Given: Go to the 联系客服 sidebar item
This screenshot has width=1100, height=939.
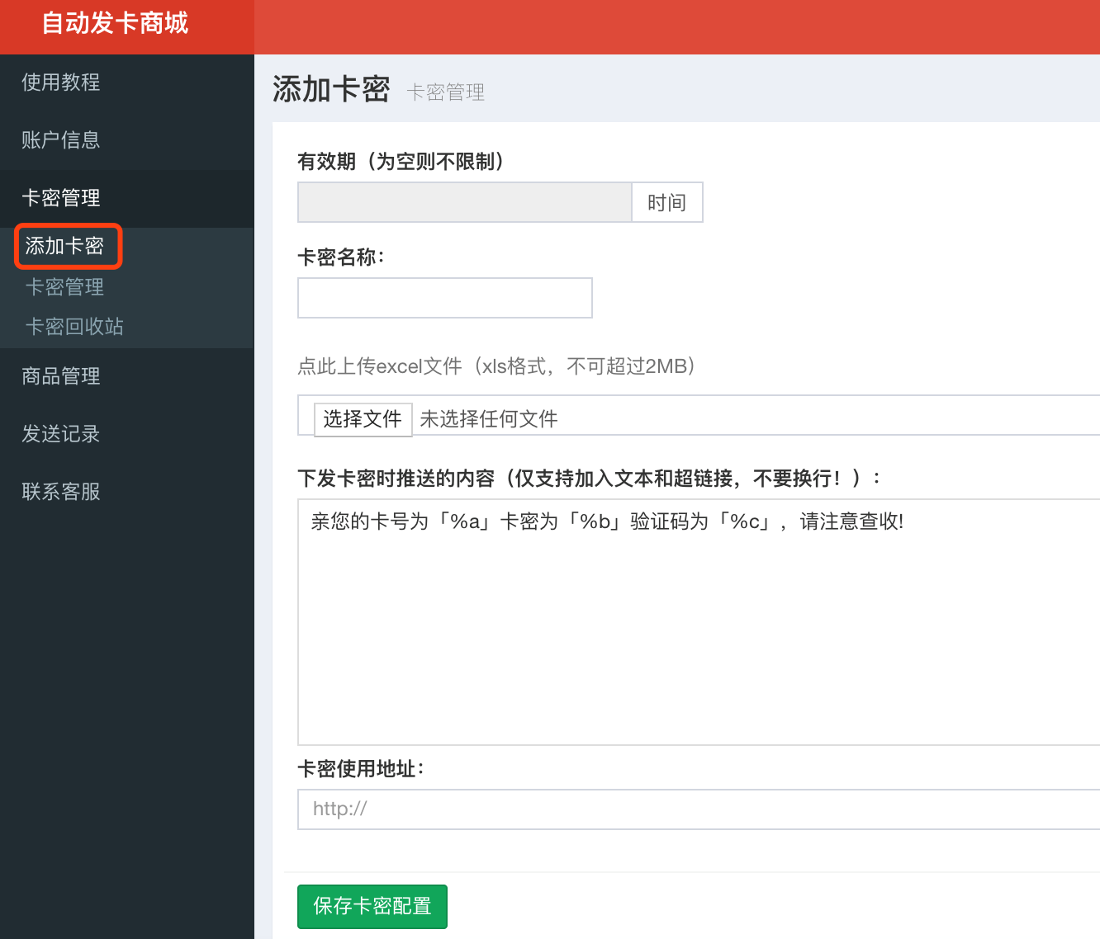Looking at the screenshot, I should click(61, 492).
